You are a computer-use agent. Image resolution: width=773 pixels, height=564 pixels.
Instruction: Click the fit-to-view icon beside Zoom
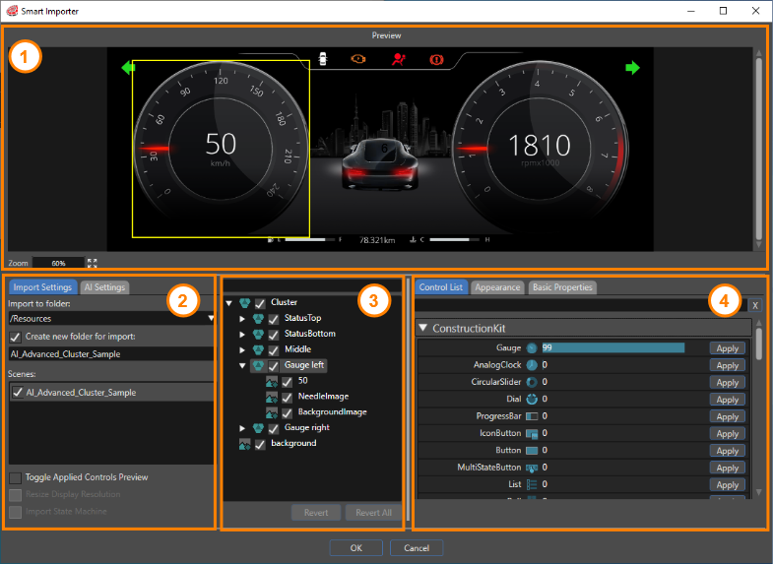(x=93, y=263)
